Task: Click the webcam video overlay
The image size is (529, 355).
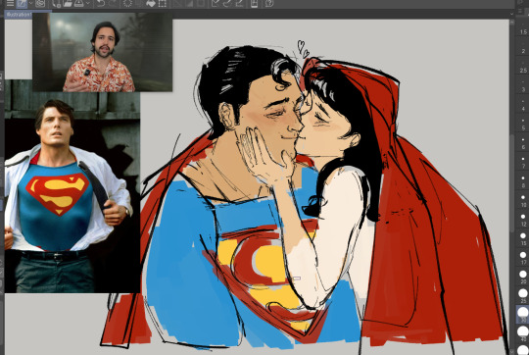Action: pos(102,52)
